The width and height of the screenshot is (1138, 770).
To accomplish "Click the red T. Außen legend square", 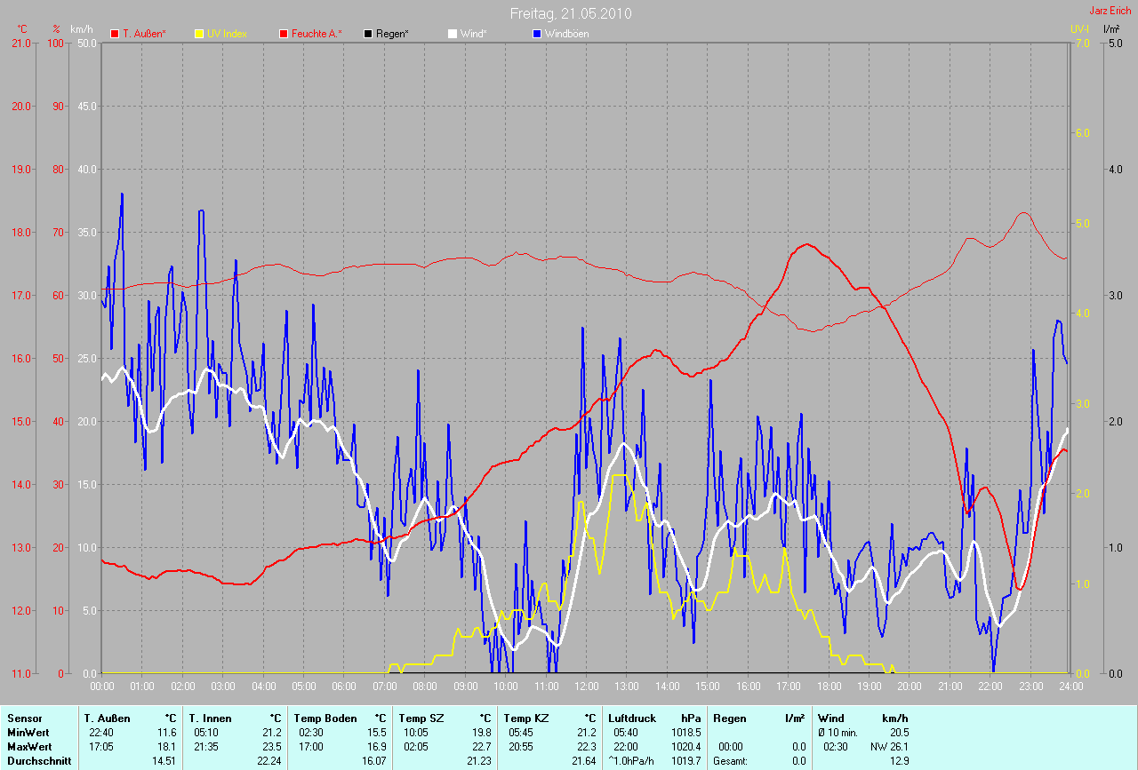I will 115,34.
